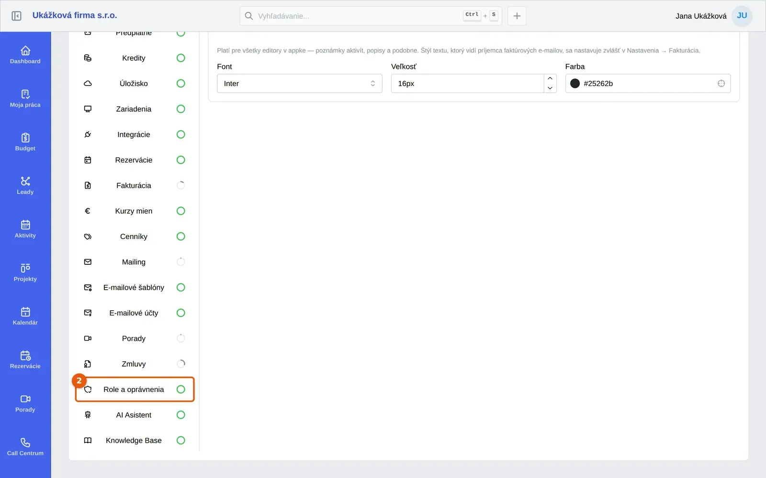The height and width of the screenshot is (478, 766).
Task: Open Mailing settings section
Action: click(135, 262)
